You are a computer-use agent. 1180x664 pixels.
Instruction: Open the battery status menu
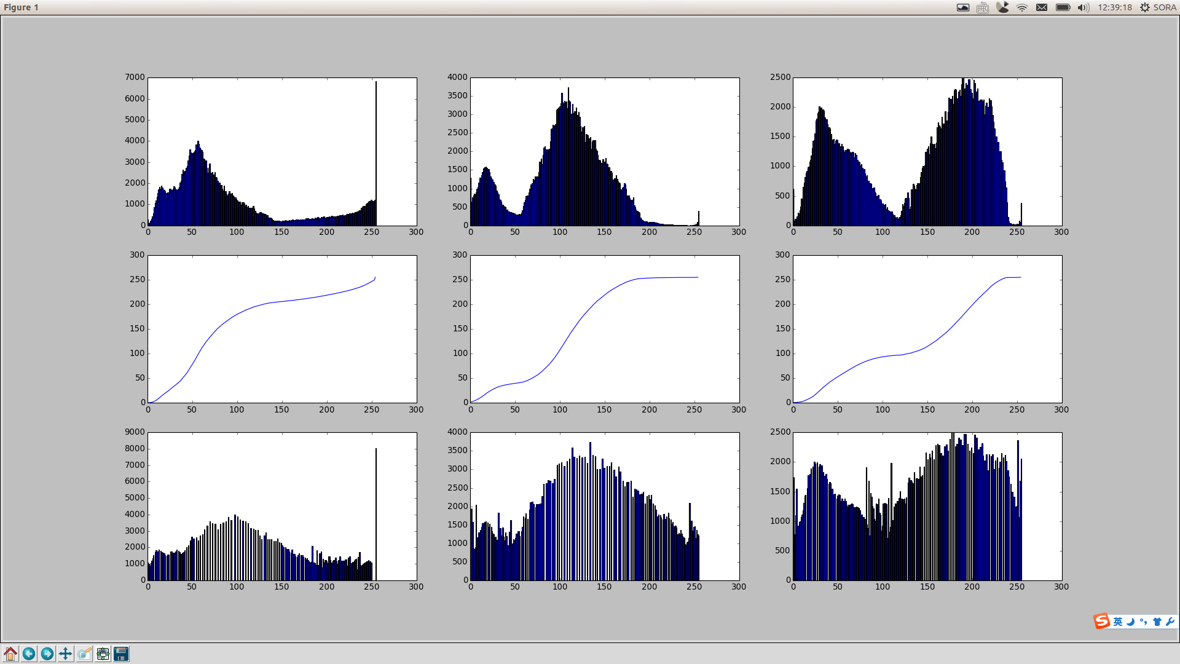tap(1063, 7)
